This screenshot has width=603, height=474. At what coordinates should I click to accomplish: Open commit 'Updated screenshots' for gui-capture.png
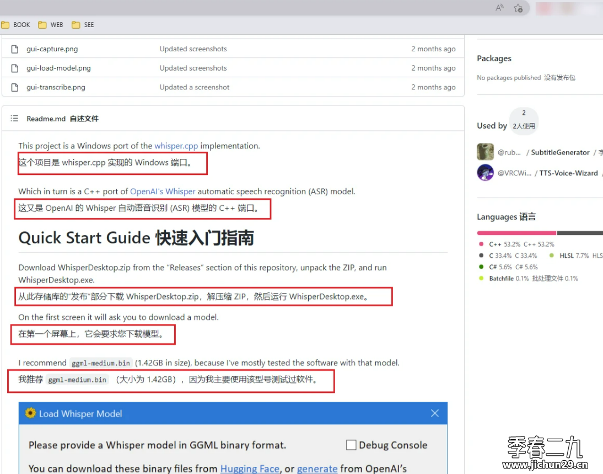[x=193, y=49]
